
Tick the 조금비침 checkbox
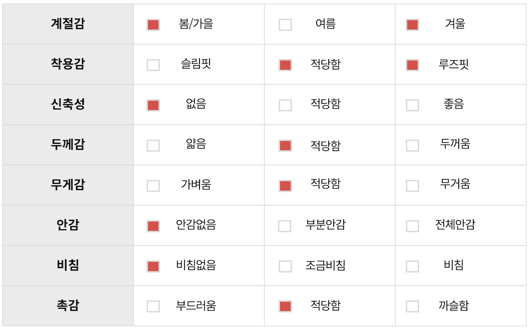[x=285, y=266]
